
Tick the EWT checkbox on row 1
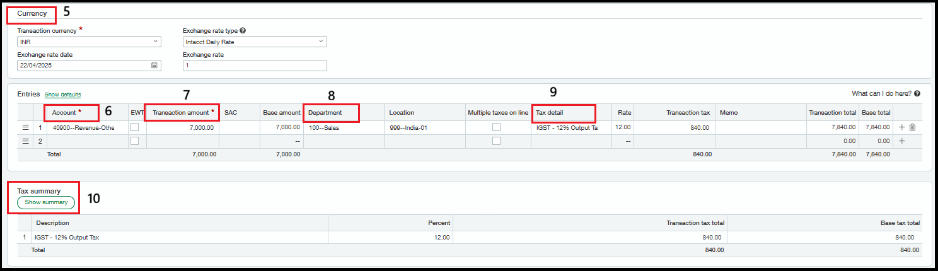pyautogui.click(x=135, y=127)
